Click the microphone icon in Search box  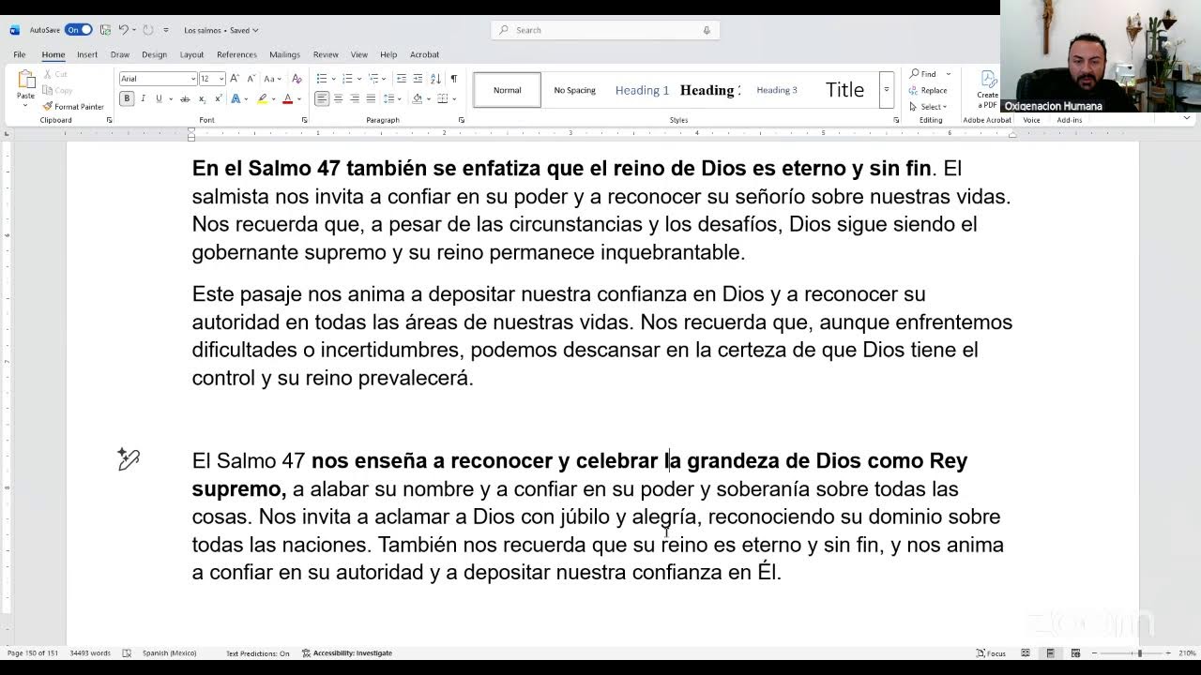pos(707,30)
